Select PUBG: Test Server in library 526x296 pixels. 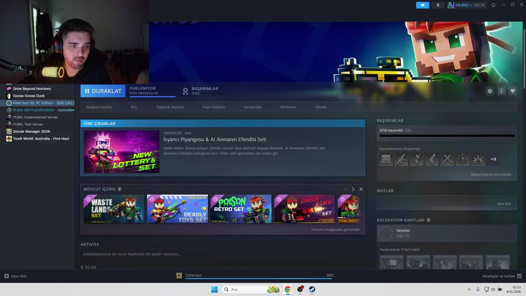tap(37, 124)
